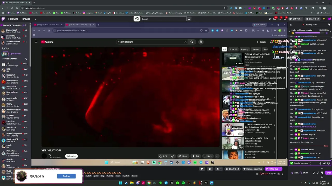Screen dimensions: 332x186
Task: Click the Twitch logo home icon
Action: point(3,19)
